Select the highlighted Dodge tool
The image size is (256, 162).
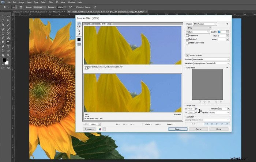pos(8,42)
